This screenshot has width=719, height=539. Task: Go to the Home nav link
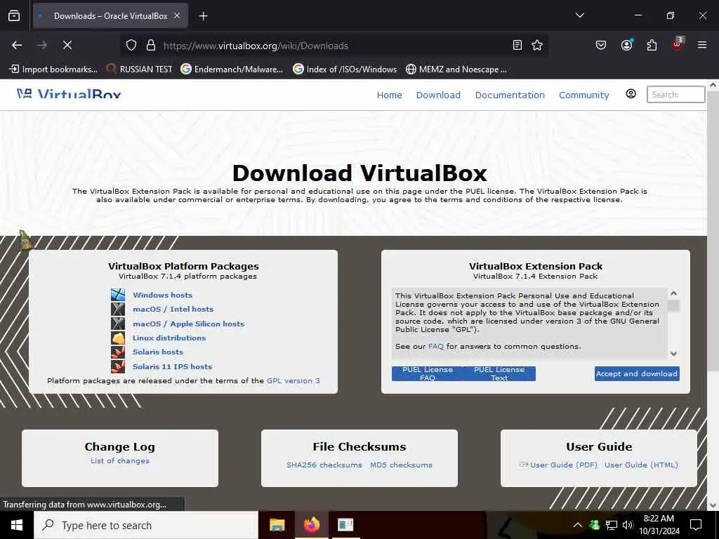[389, 95]
